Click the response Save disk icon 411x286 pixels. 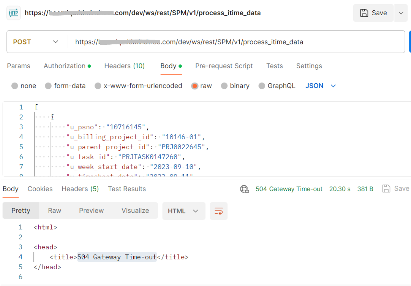tap(386, 189)
